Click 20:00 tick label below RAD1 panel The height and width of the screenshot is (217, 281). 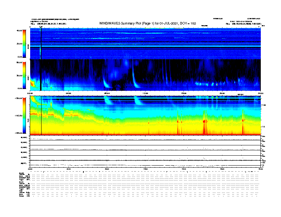tap(222, 93)
